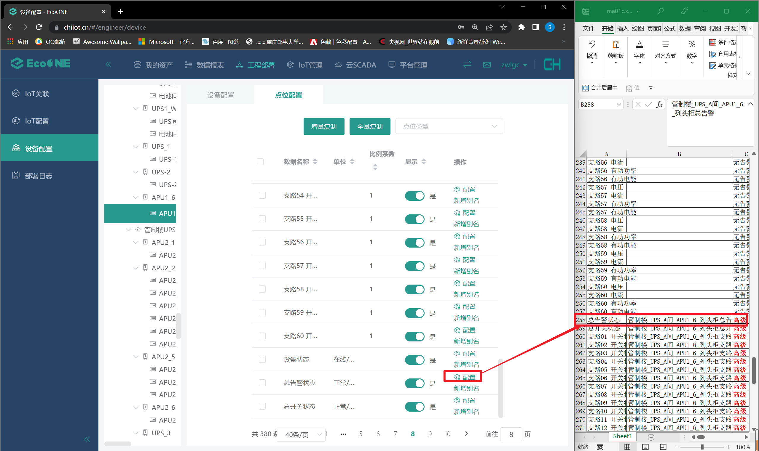The image size is (759, 451).
Task: Click the 前往 page number input
Action: point(511,434)
